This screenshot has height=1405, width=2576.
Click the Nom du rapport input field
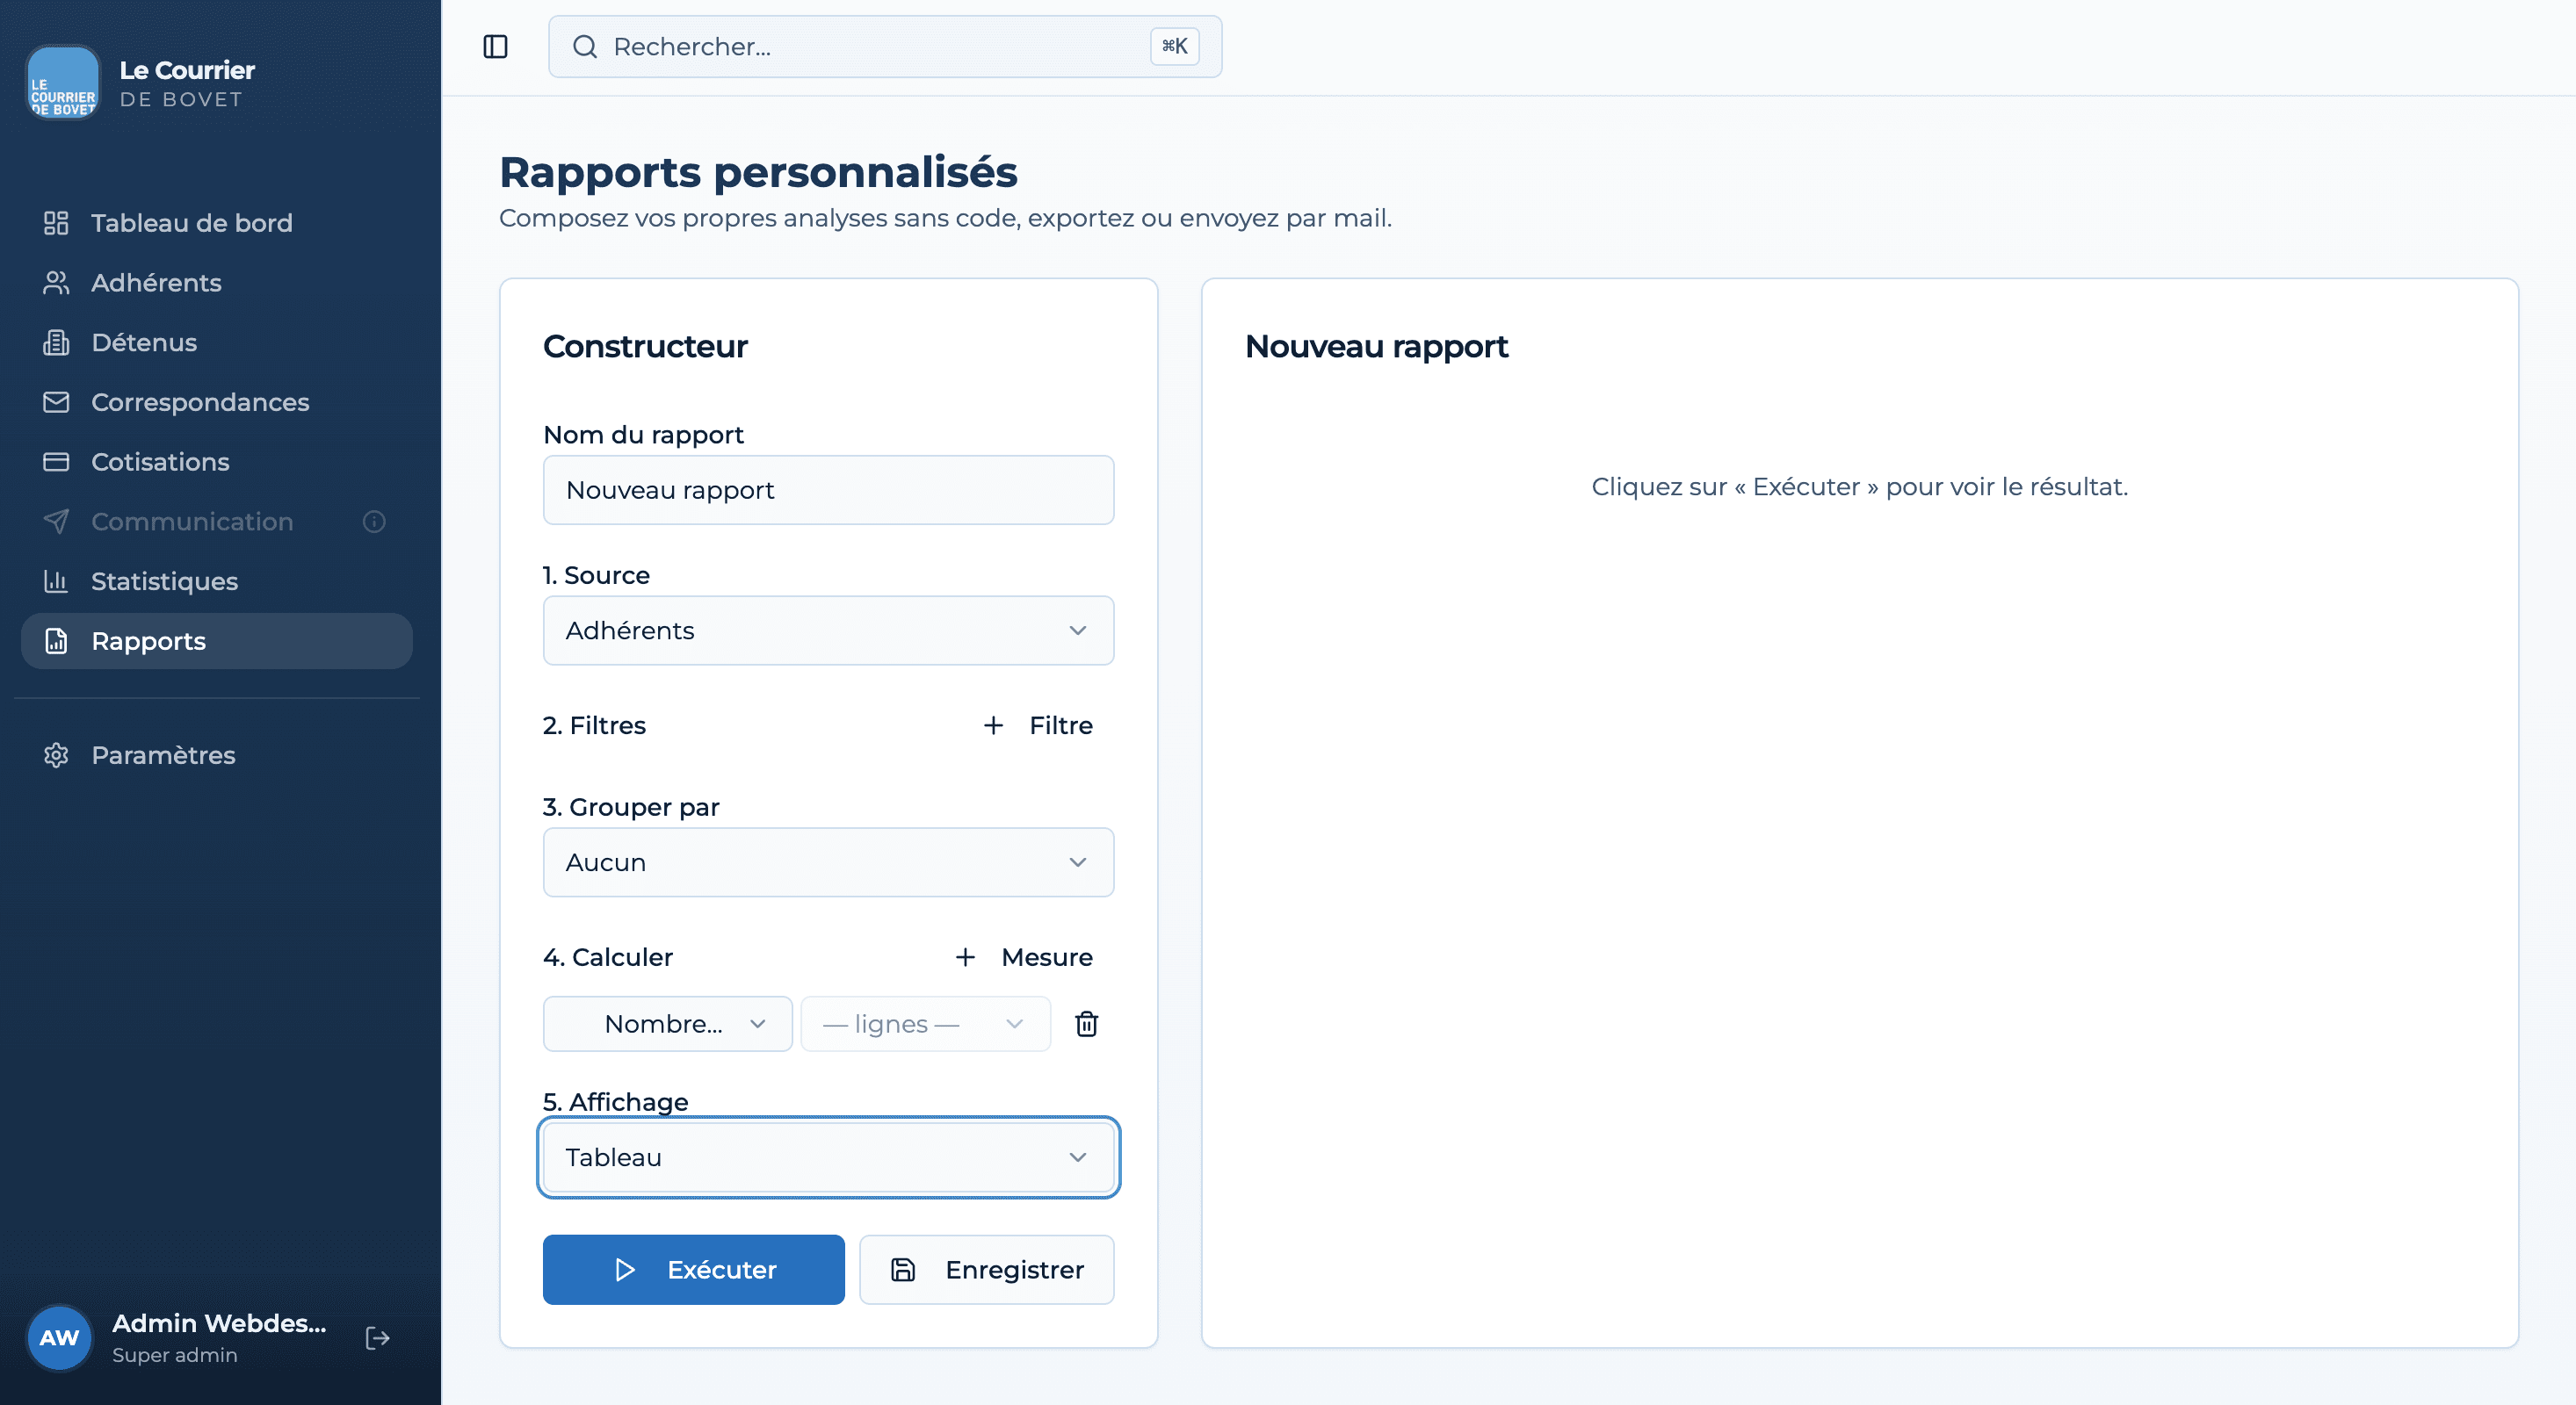pyautogui.click(x=828, y=491)
